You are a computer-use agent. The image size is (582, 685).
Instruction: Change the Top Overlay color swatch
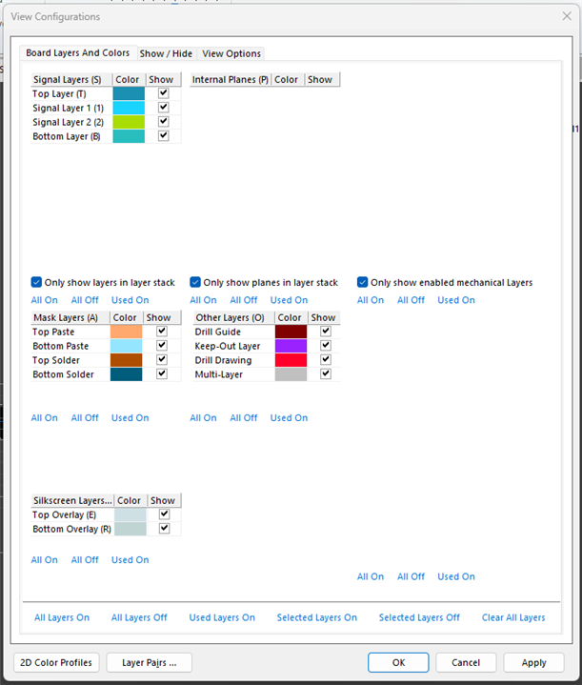point(130,514)
